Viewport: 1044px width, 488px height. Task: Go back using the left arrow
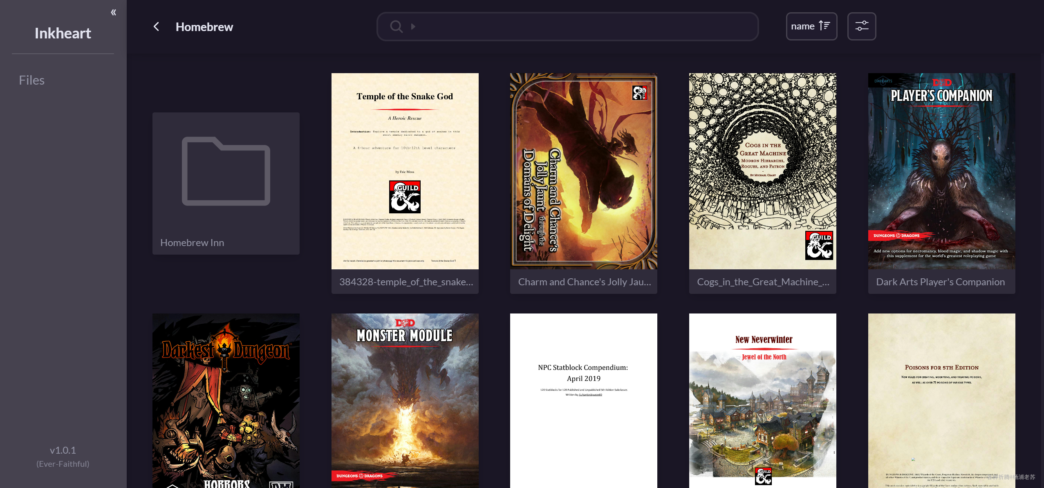click(156, 27)
